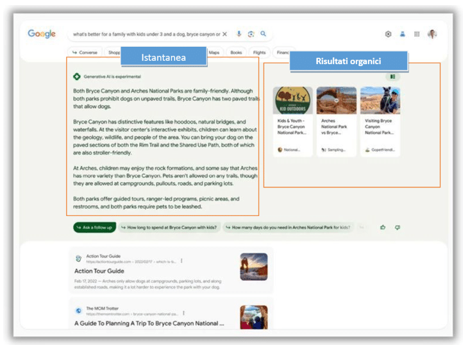Click 'Generative AI is experimental' label
The width and height of the screenshot is (463, 345).
pyautogui.click(x=112, y=76)
